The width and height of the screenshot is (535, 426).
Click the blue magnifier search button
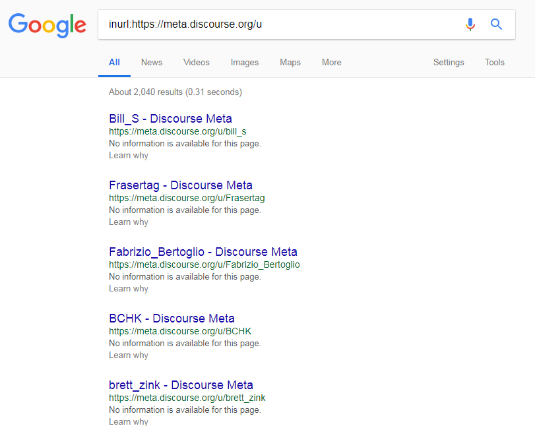(x=496, y=24)
